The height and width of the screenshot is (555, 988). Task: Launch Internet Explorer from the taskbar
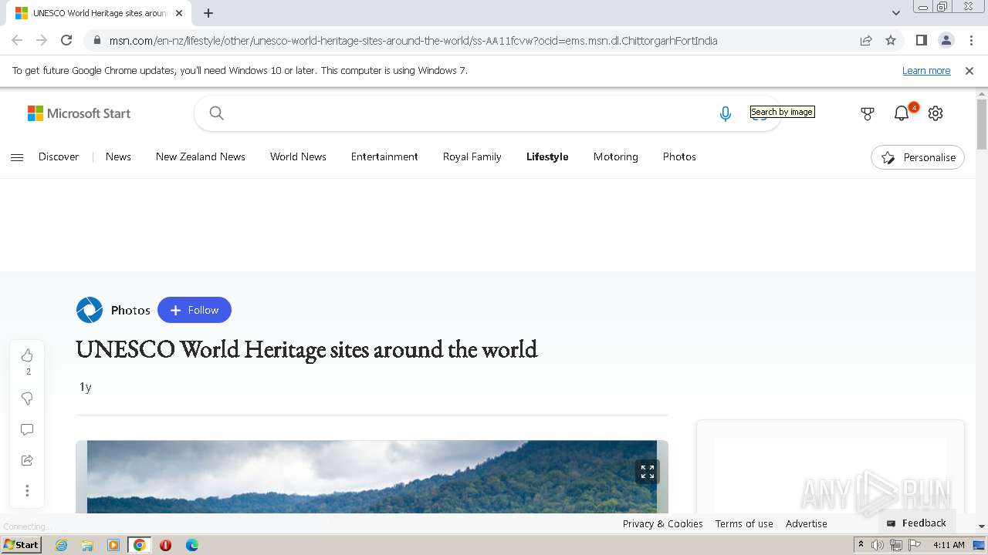click(x=62, y=545)
